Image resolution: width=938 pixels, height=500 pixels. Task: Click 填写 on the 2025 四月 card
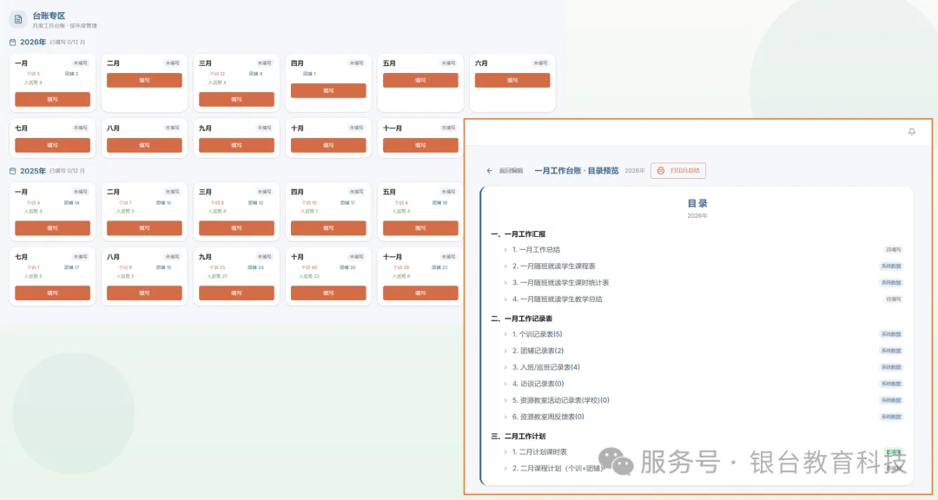pyautogui.click(x=328, y=228)
